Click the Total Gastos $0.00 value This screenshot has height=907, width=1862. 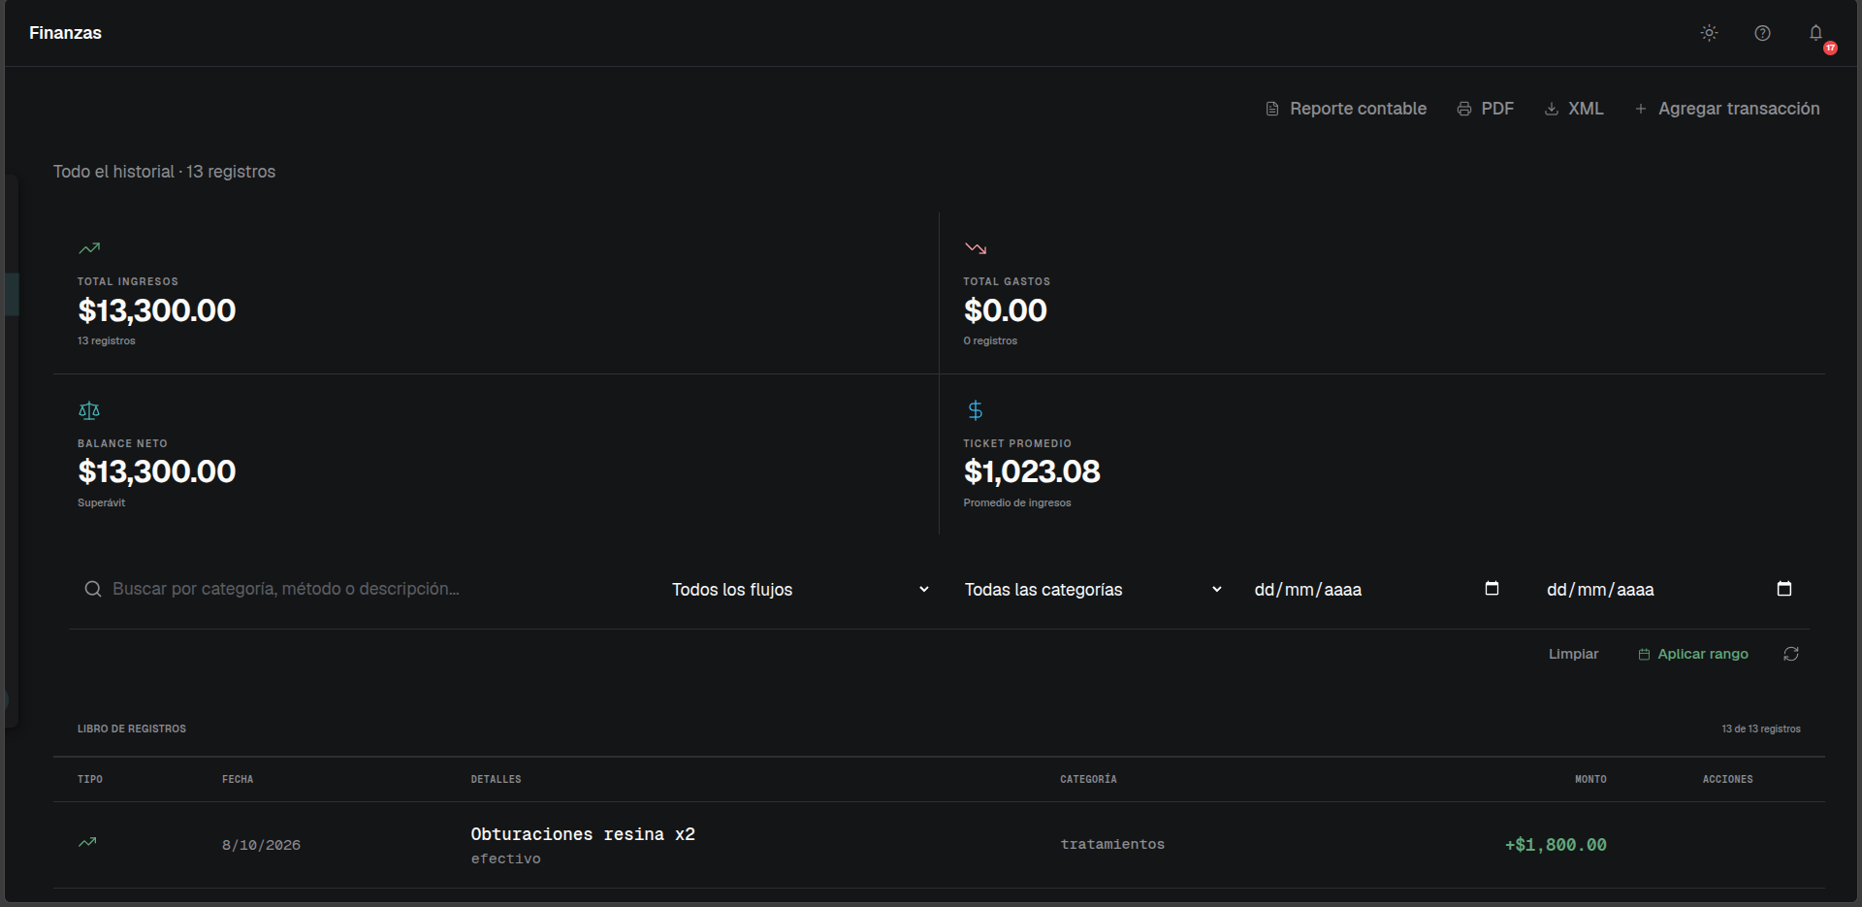point(1005,310)
